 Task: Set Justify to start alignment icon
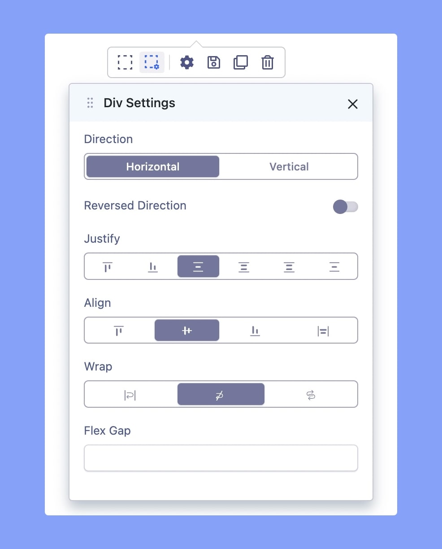pos(108,267)
